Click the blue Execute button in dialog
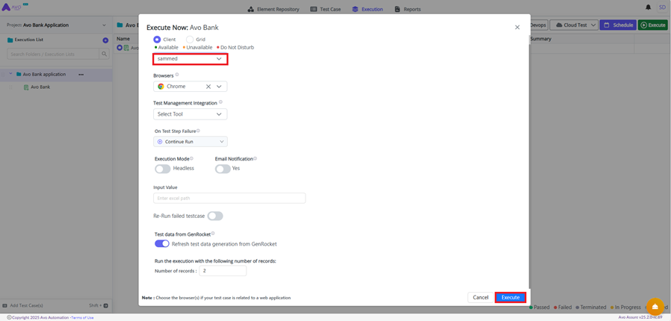Viewport: 671px width, 321px height. pyautogui.click(x=510, y=297)
